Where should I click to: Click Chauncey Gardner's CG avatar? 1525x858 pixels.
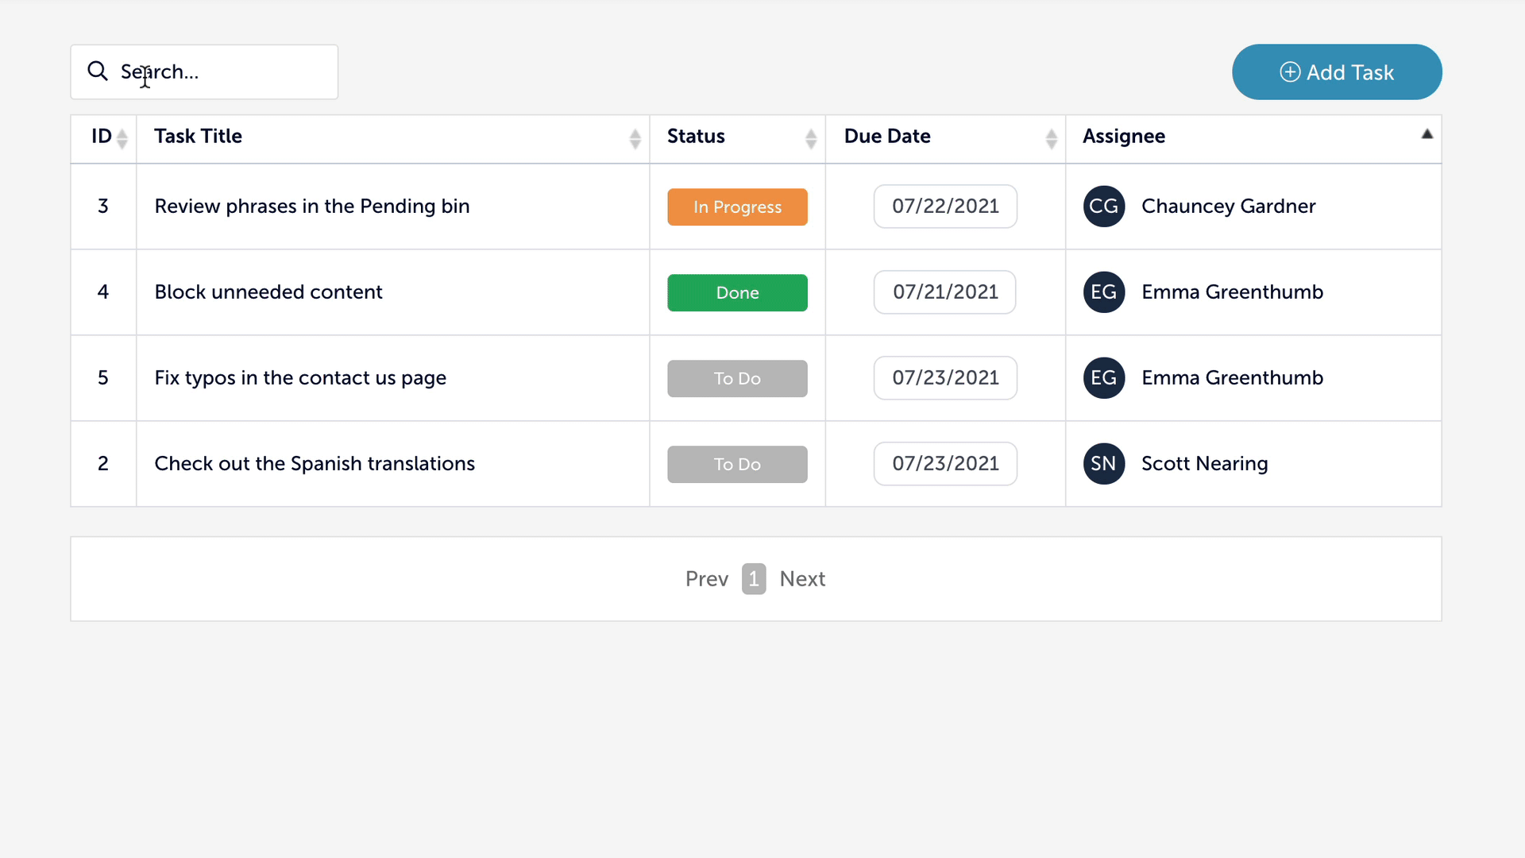1104,207
